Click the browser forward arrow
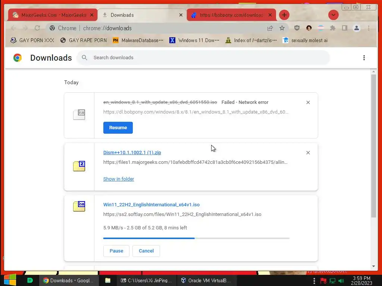Viewport: 382px width, 286px height. tap(25, 28)
